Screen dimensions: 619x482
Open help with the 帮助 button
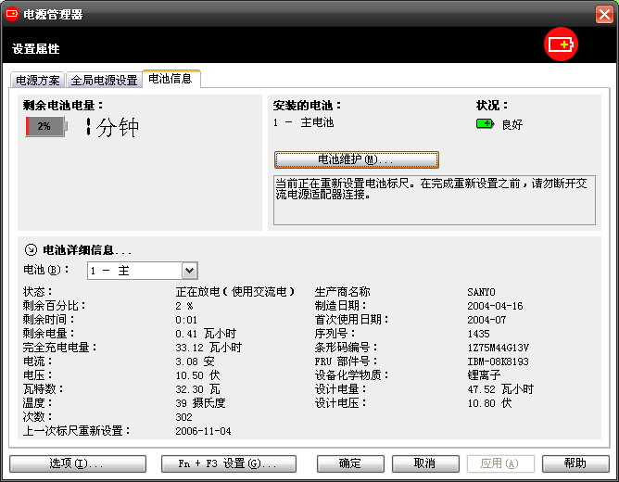tap(575, 463)
